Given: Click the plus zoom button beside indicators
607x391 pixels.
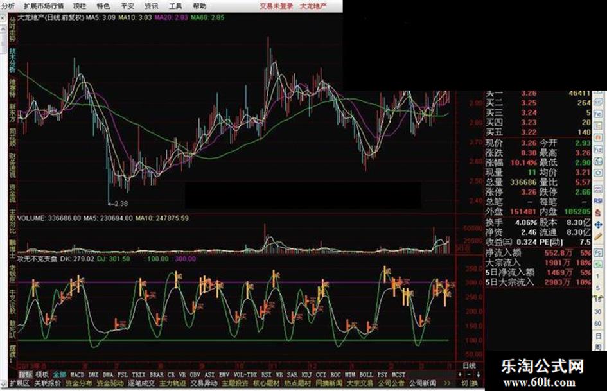Looking at the screenshot, I should (460, 374).
